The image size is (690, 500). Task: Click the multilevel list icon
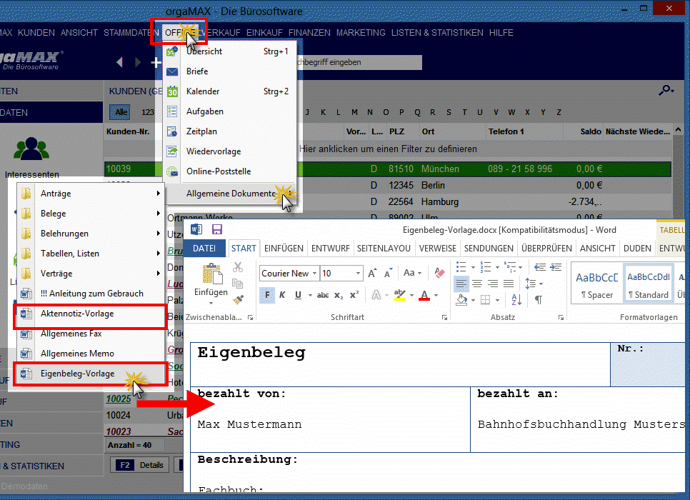(x=510, y=267)
